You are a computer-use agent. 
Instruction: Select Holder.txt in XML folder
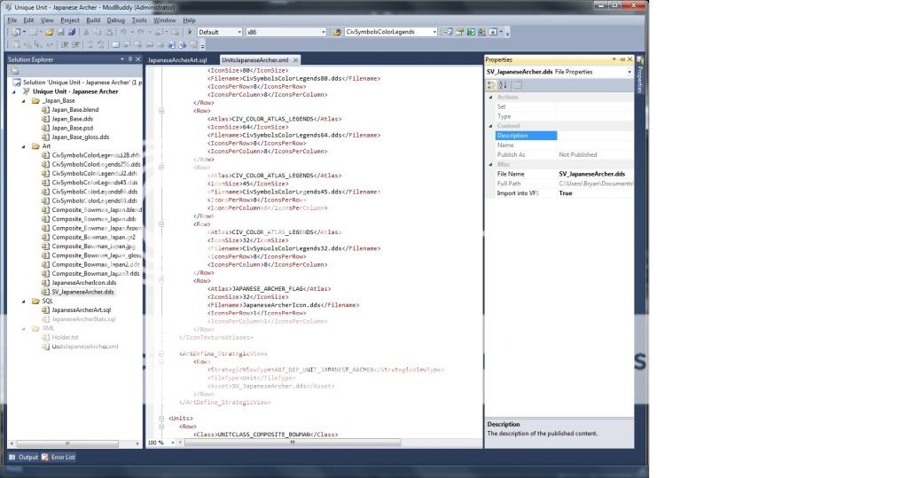click(65, 337)
